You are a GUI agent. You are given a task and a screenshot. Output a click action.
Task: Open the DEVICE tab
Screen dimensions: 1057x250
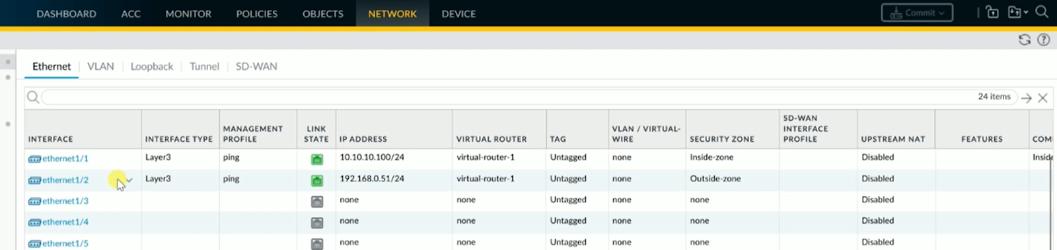[458, 13]
